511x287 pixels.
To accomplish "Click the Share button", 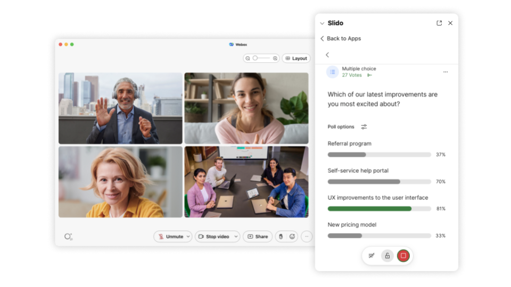I will pos(258,237).
